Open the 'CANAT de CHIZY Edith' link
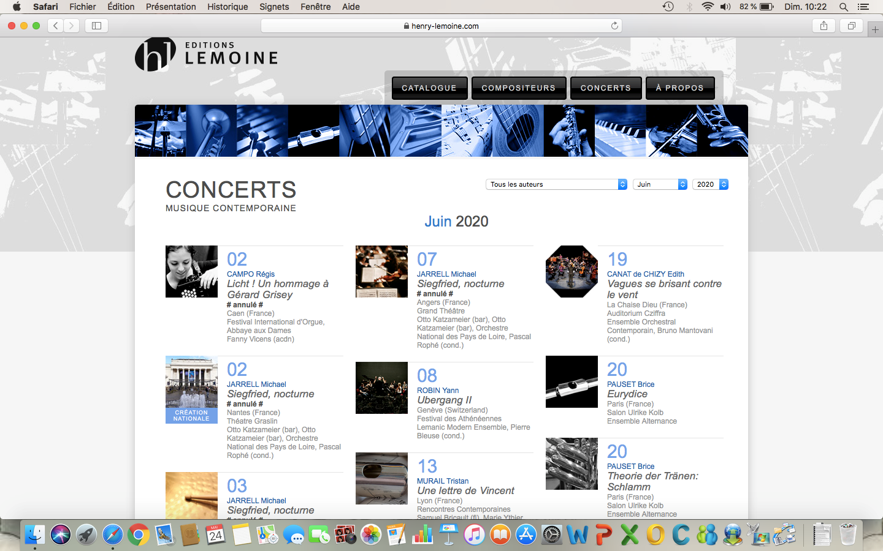 pyautogui.click(x=646, y=274)
